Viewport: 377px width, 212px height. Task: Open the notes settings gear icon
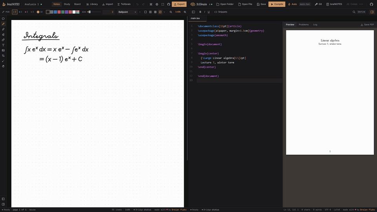click(157, 4)
